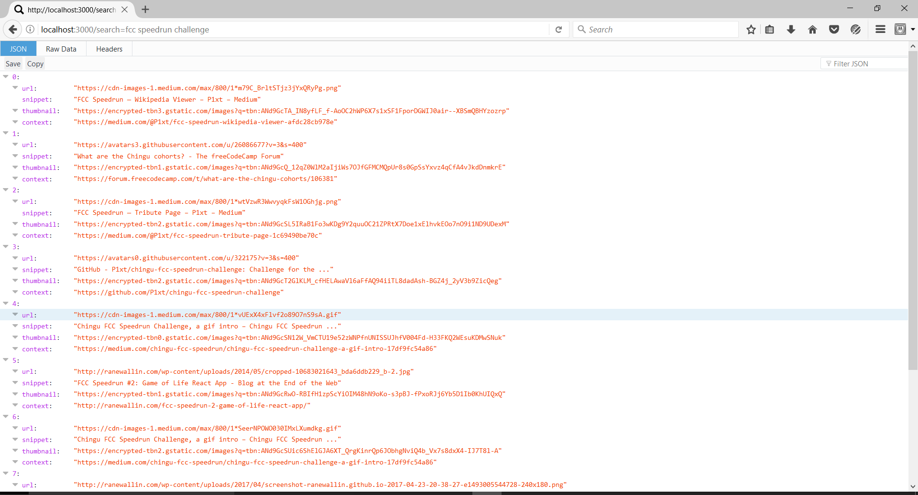The height and width of the screenshot is (495, 918).
Task: Bookmark this page with the star icon
Action: point(751,30)
